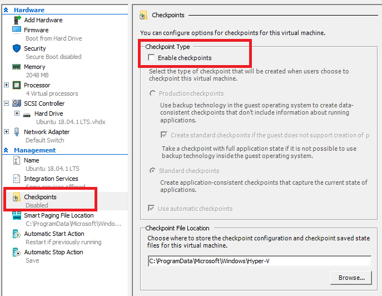This screenshot has width=382, height=296.
Task: Click the Browse... button
Action: tap(351, 278)
